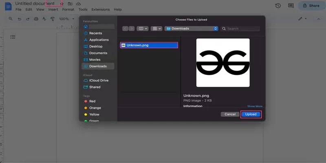
Task: Click the Redo icon in Docs toolbar
Action: [27, 19]
